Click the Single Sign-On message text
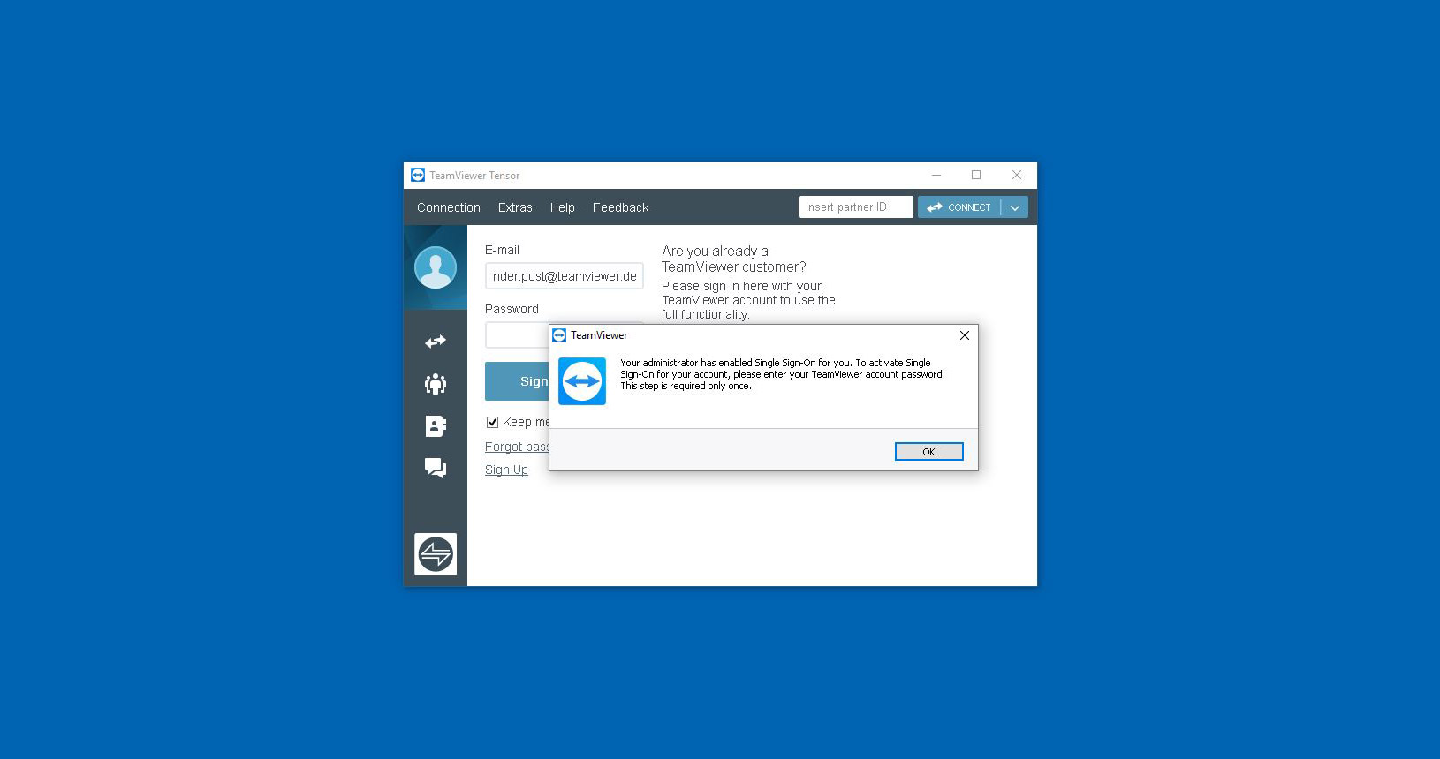This screenshot has width=1440, height=759. 783,374
